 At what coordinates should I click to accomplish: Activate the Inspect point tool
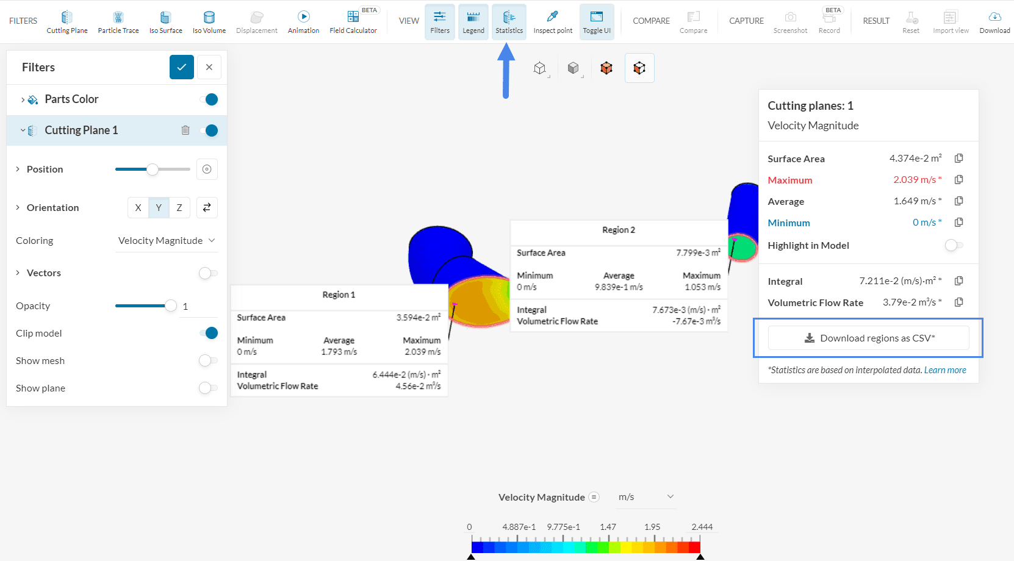553,22
